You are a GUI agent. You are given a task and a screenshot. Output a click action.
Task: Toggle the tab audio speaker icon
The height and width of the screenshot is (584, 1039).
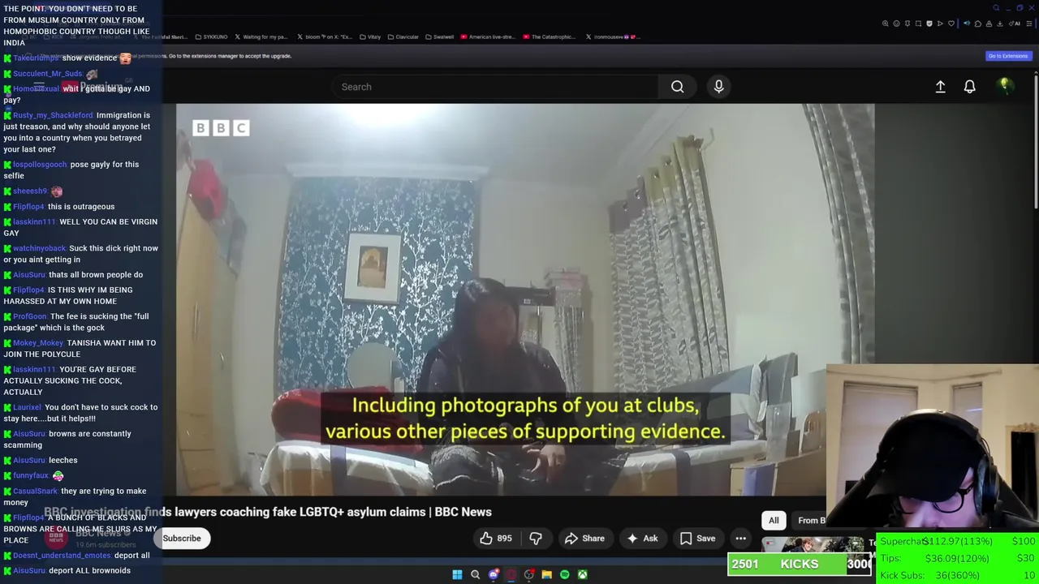[967, 24]
